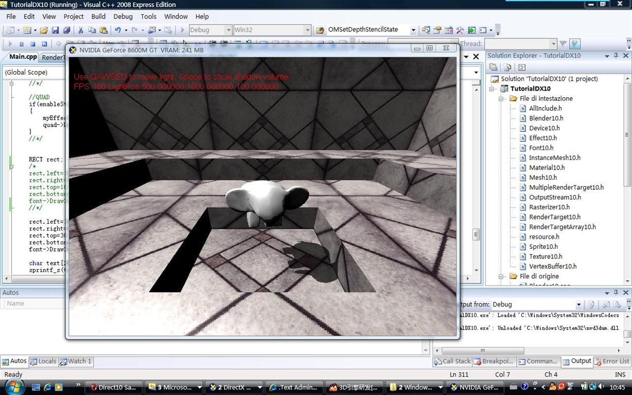Collapse the TutorialDX10 project node
This screenshot has height=395, width=632.
pos(492,88)
